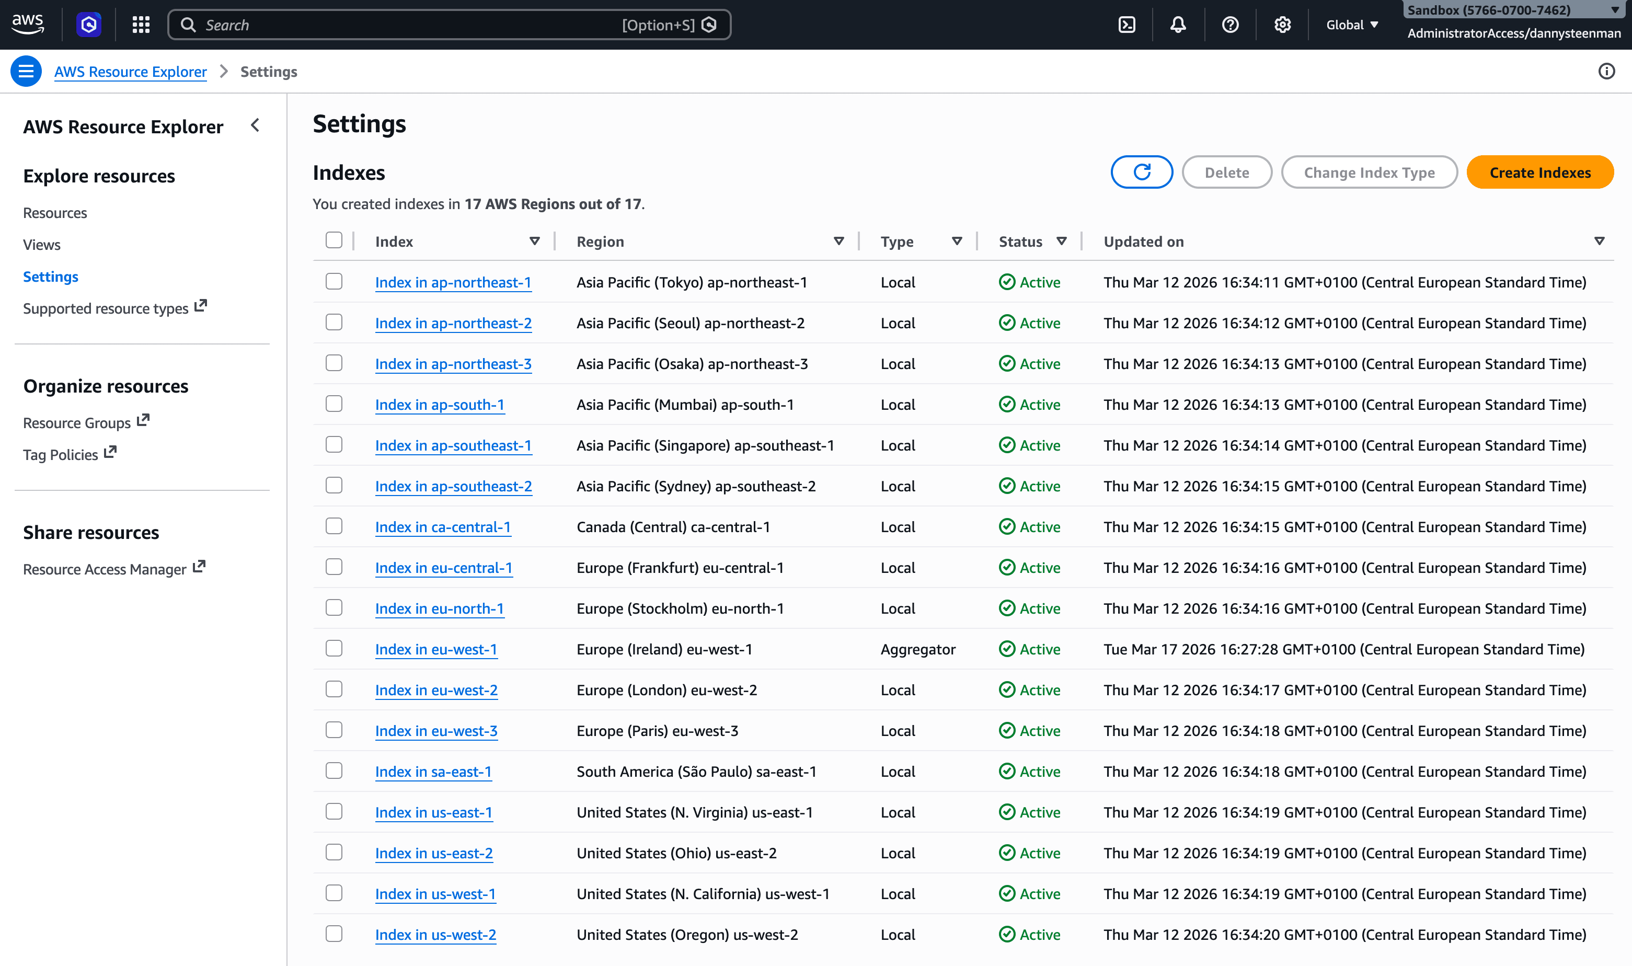Check the select-all indexes checkbox
Image resolution: width=1632 pixels, height=966 pixels.
[x=334, y=240]
